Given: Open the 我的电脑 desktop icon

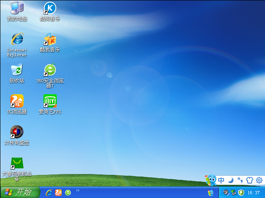Looking at the screenshot, I should (17, 11).
